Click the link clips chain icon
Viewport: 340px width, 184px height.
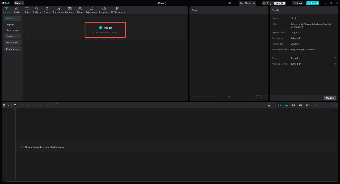coord(294,105)
